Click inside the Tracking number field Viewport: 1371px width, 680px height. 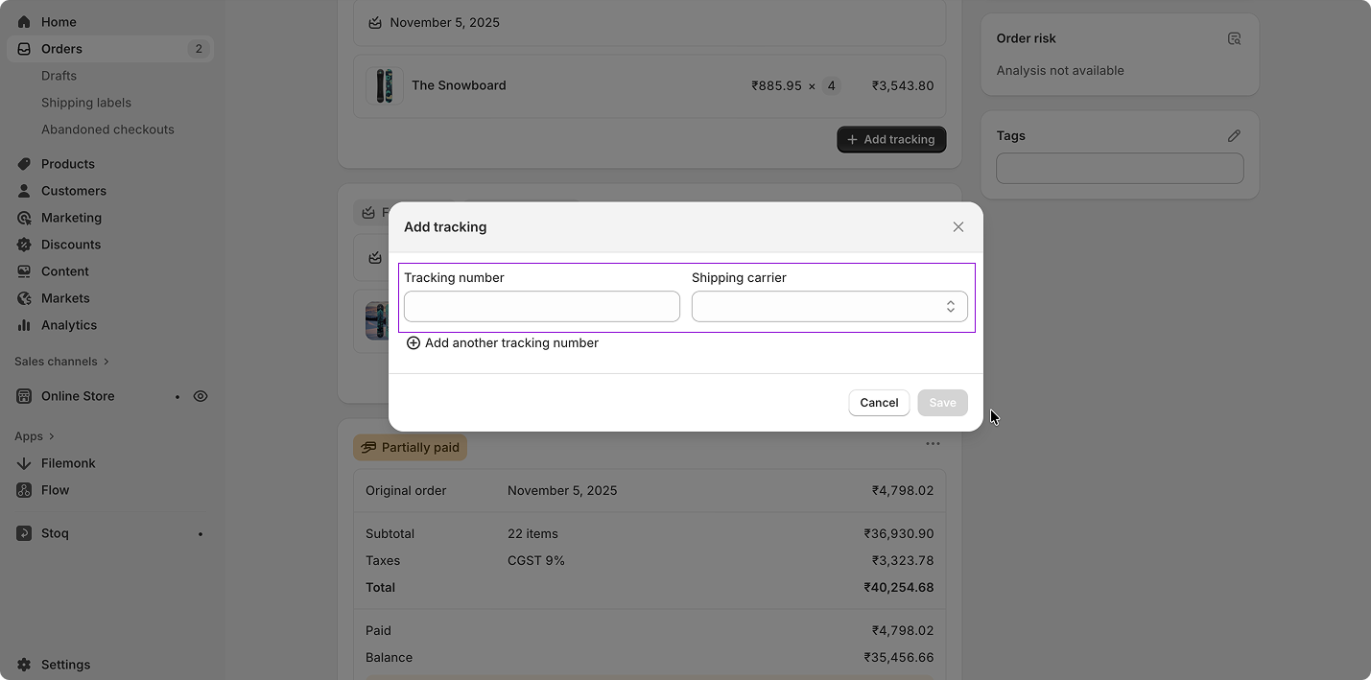541,306
